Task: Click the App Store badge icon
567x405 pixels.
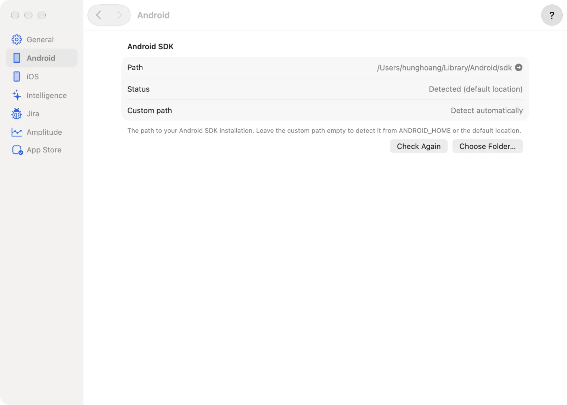Action: (x=17, y=150)
